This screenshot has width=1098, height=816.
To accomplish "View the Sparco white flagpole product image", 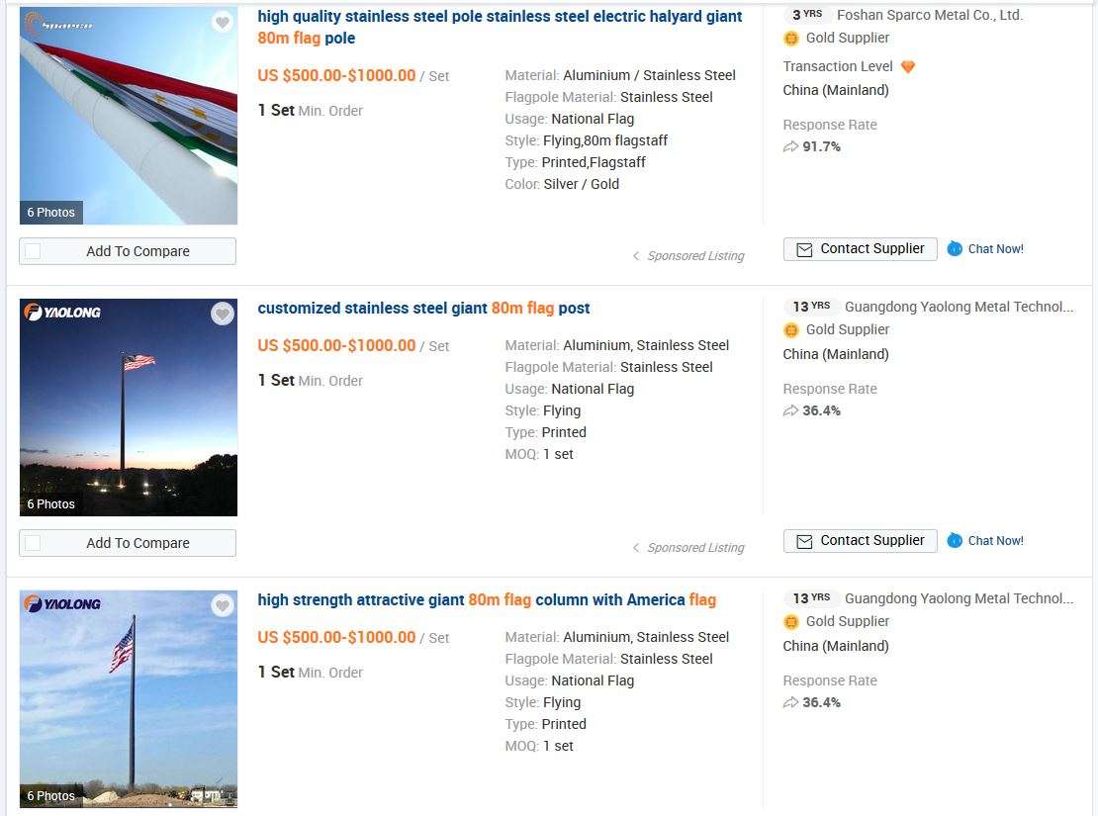I will (x=129, y=116).
